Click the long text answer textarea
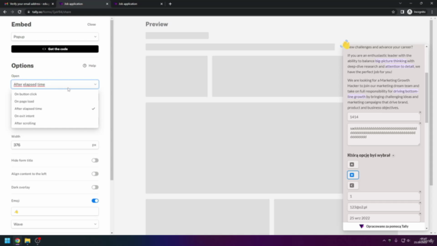437x246 pixels. point(384,135)
